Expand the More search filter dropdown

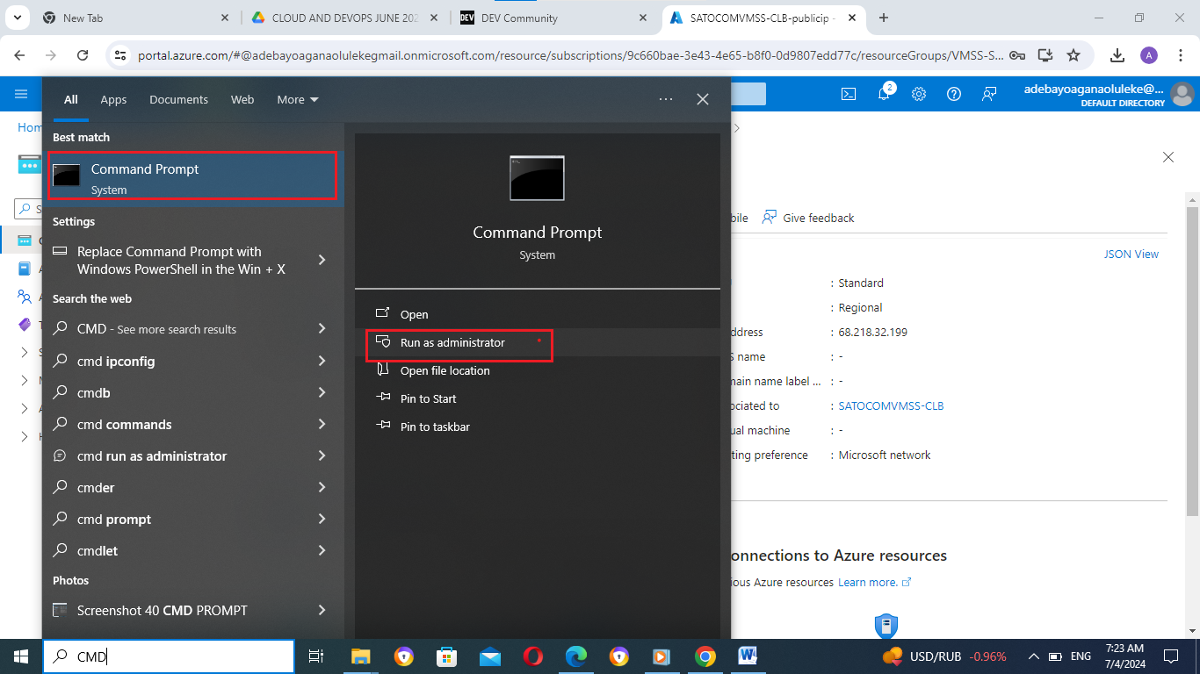298,100
